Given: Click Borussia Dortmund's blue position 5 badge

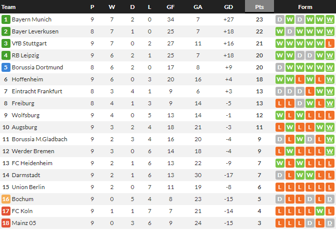Looking at the screenshot, I should [x=6, y=67].
